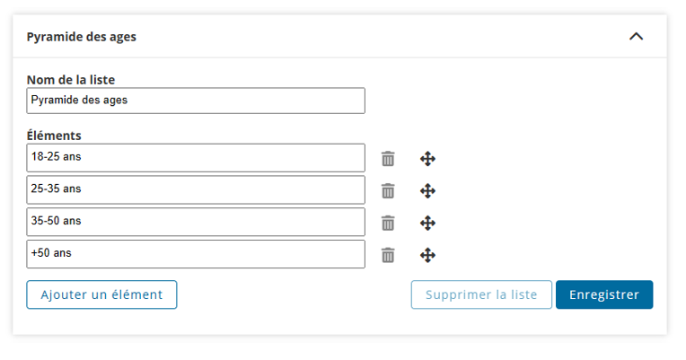Click "Supprimer la liste" button
Screen dimensions: 686x360
(481, 294)
